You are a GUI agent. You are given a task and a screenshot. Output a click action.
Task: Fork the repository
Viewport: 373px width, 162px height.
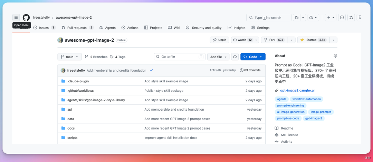point(274,40)
